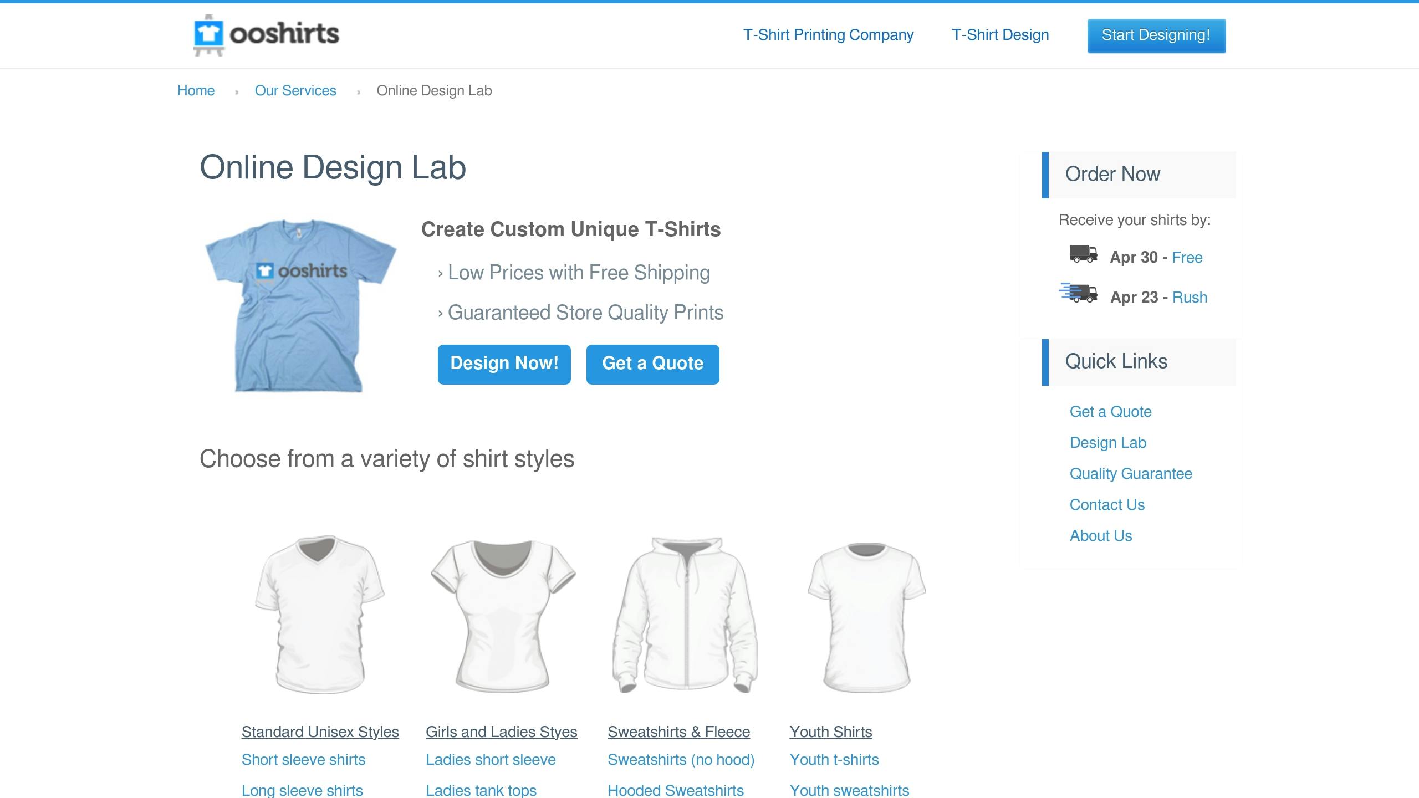Image resolution: width=1419 pixels, height=798 pixels.
Task: Click the zip-up hoodie image
Action: click(685, 614)
